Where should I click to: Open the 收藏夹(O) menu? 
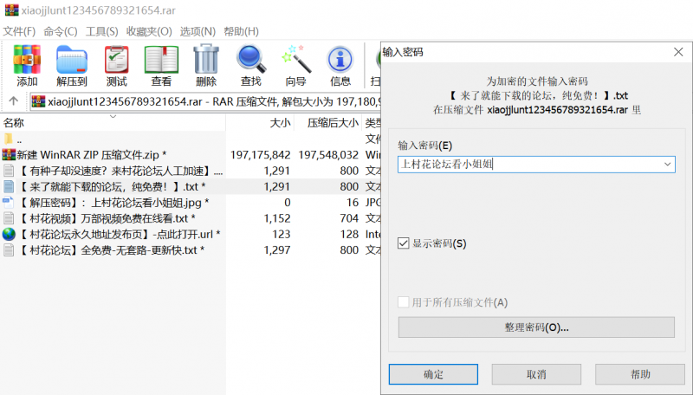[x=149, y=31]
